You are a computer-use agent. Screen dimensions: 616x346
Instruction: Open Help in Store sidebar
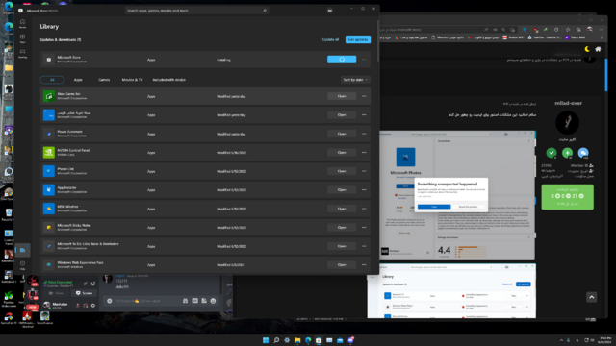22,265
